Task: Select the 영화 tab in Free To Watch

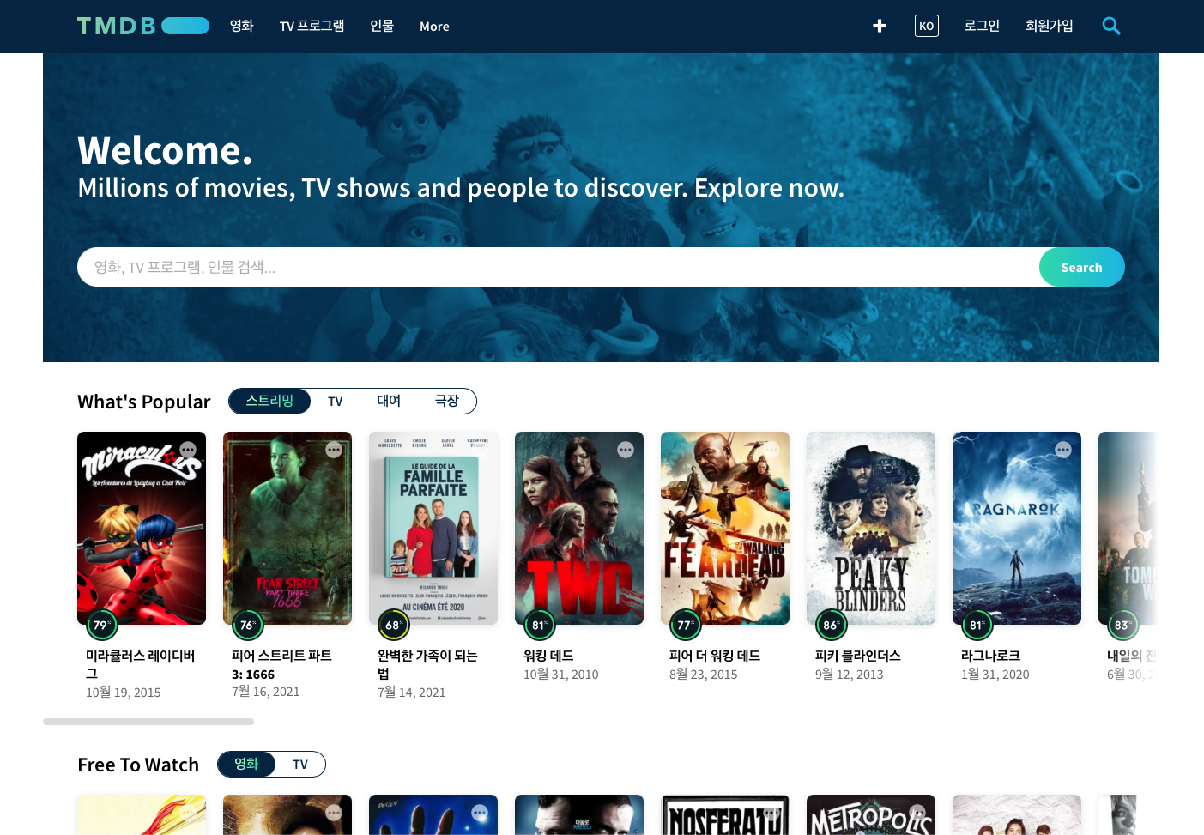Action: pos(246,764)
